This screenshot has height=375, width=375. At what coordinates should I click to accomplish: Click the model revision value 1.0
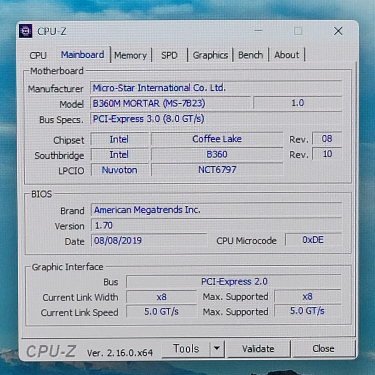pos(298,103)
